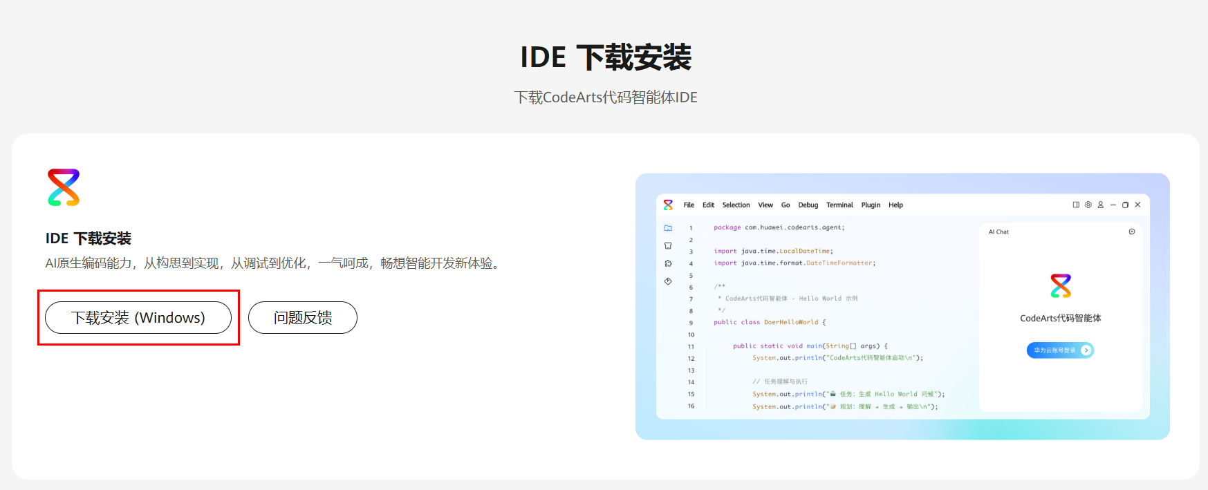This screenshot has width=1208, height=490.
Task: Click the public static void main code line
Action: pos(810,346)
